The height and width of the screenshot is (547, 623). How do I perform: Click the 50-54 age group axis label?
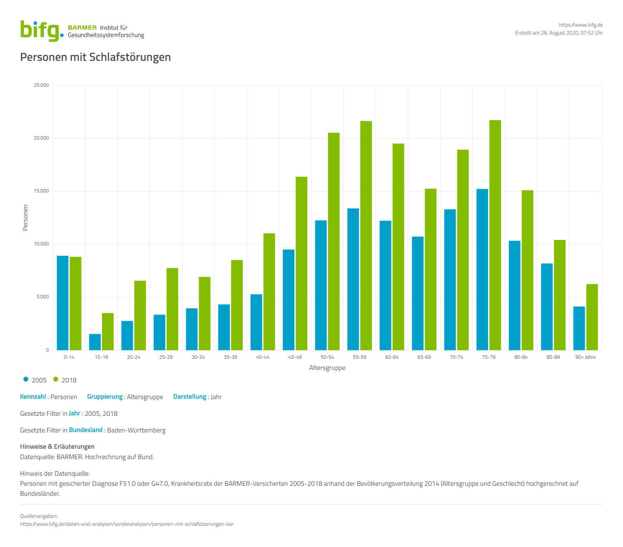[327, 357]
